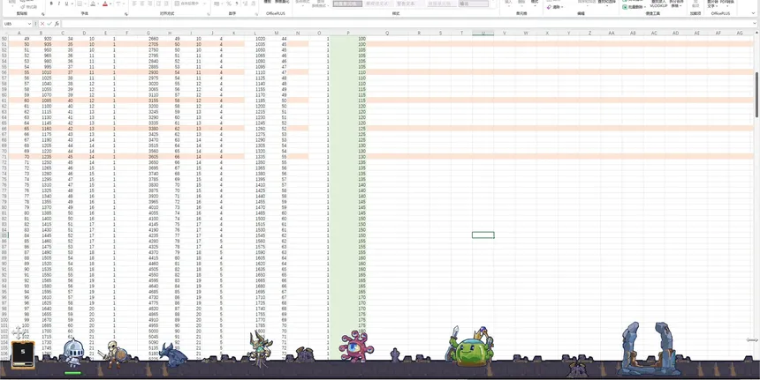Click the VLOOKUP quick tool button
The height and width of the screenshot is (380, 760).
658,4
